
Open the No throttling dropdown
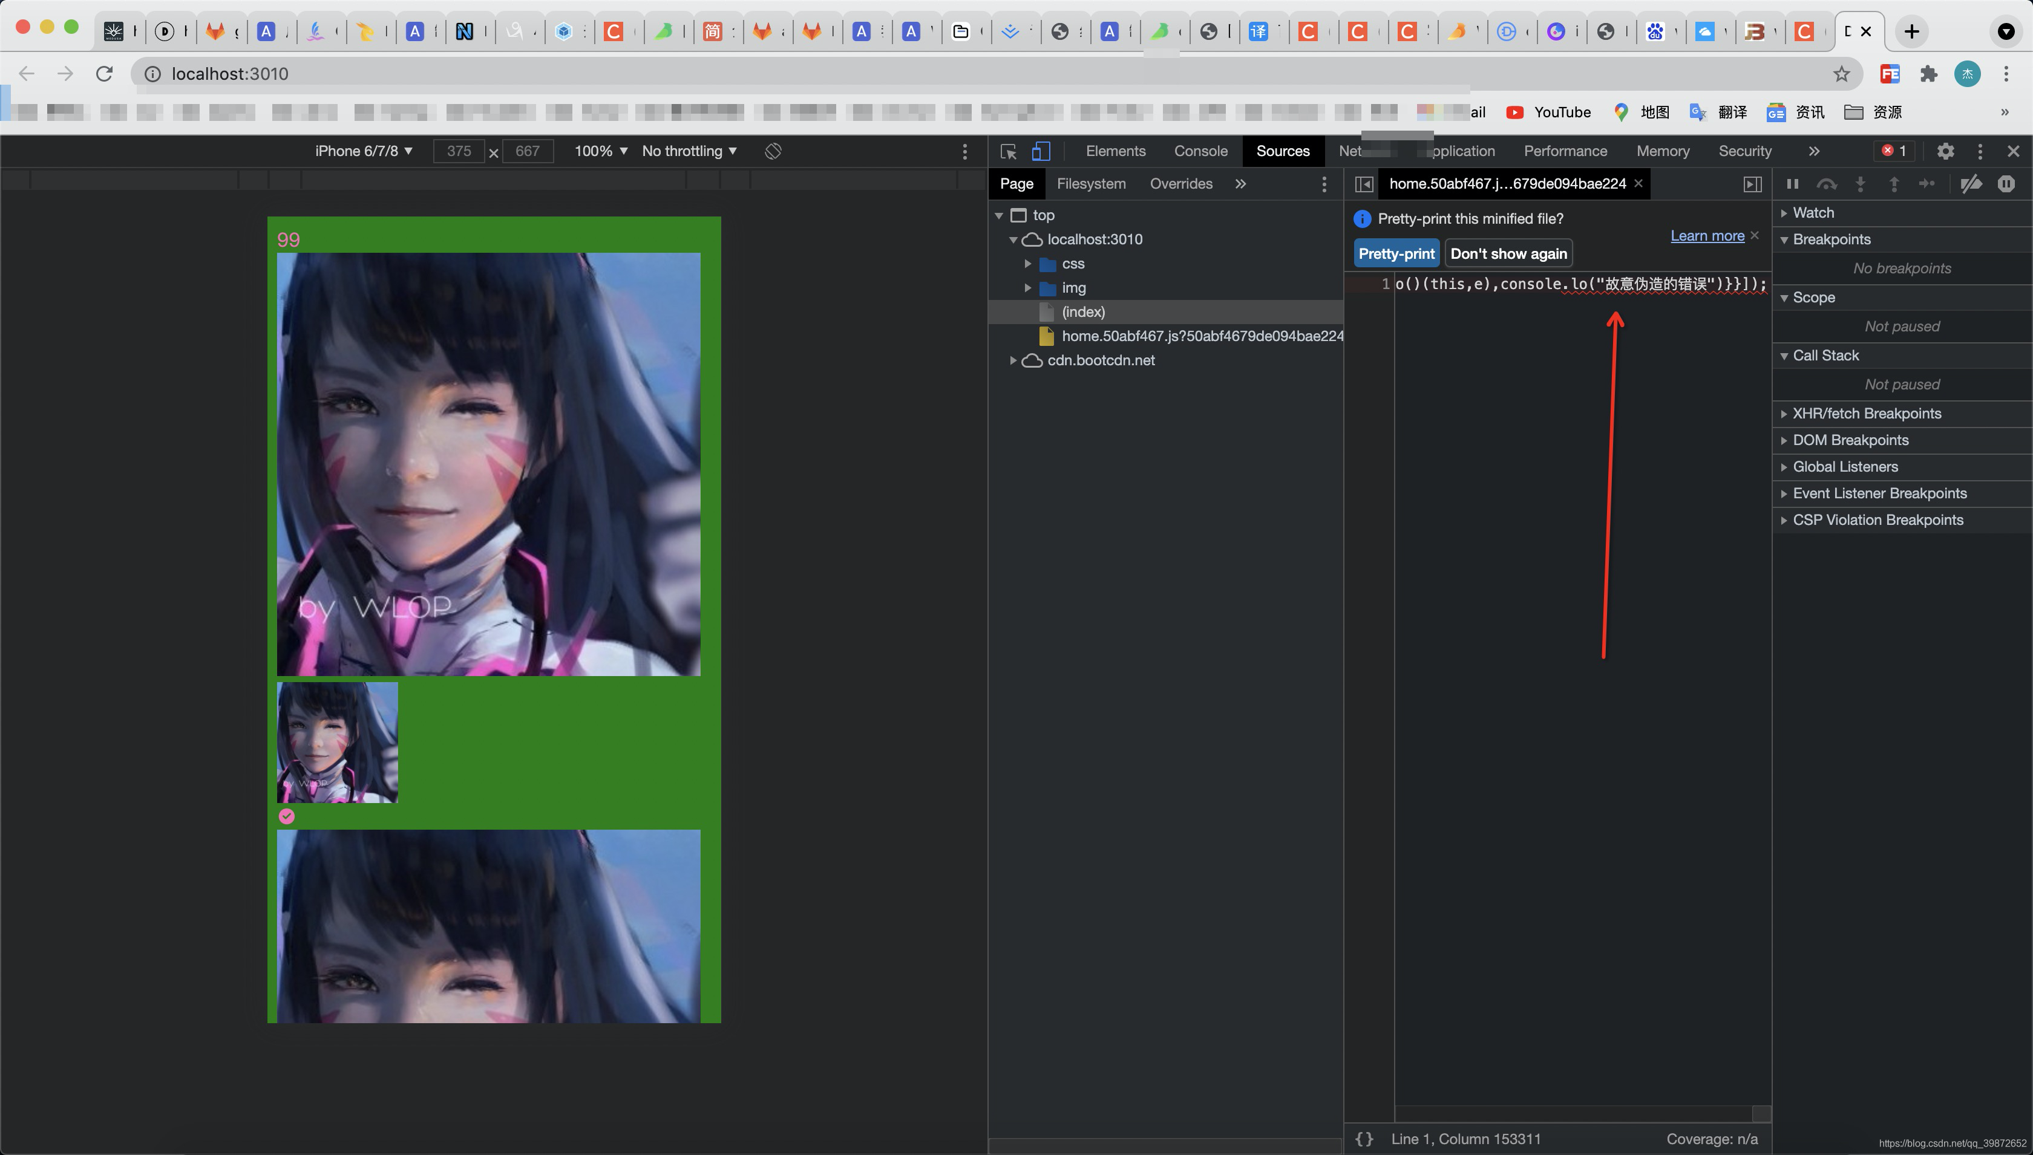pos(689,151)
